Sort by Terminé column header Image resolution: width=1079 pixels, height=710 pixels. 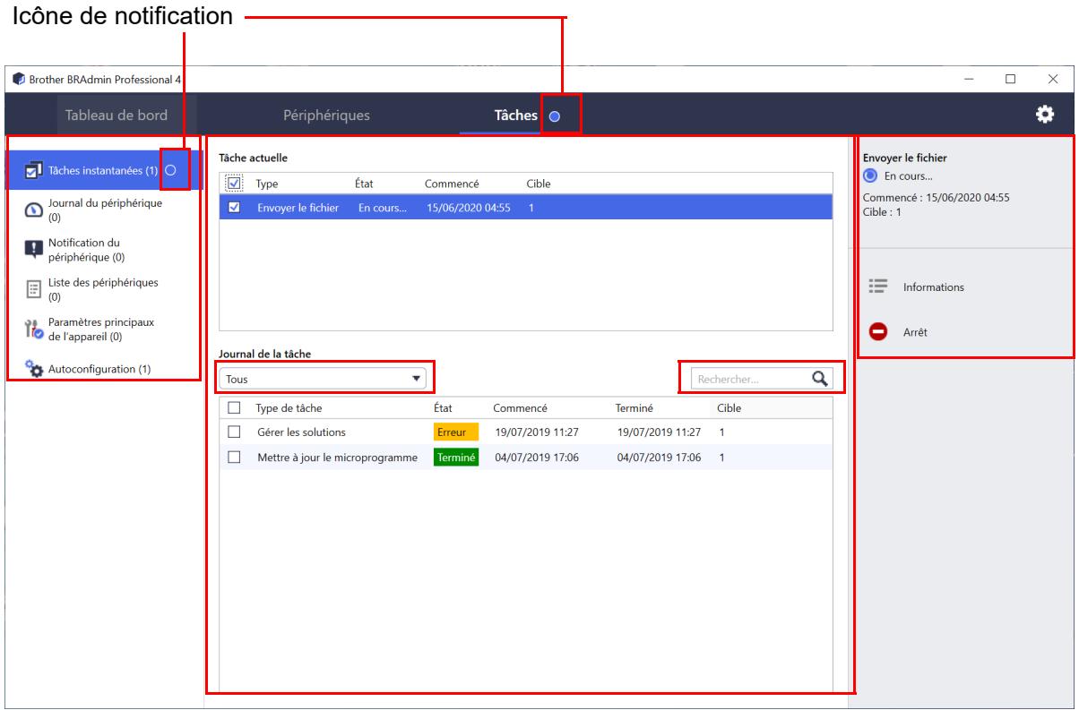[x=634, y=408]
